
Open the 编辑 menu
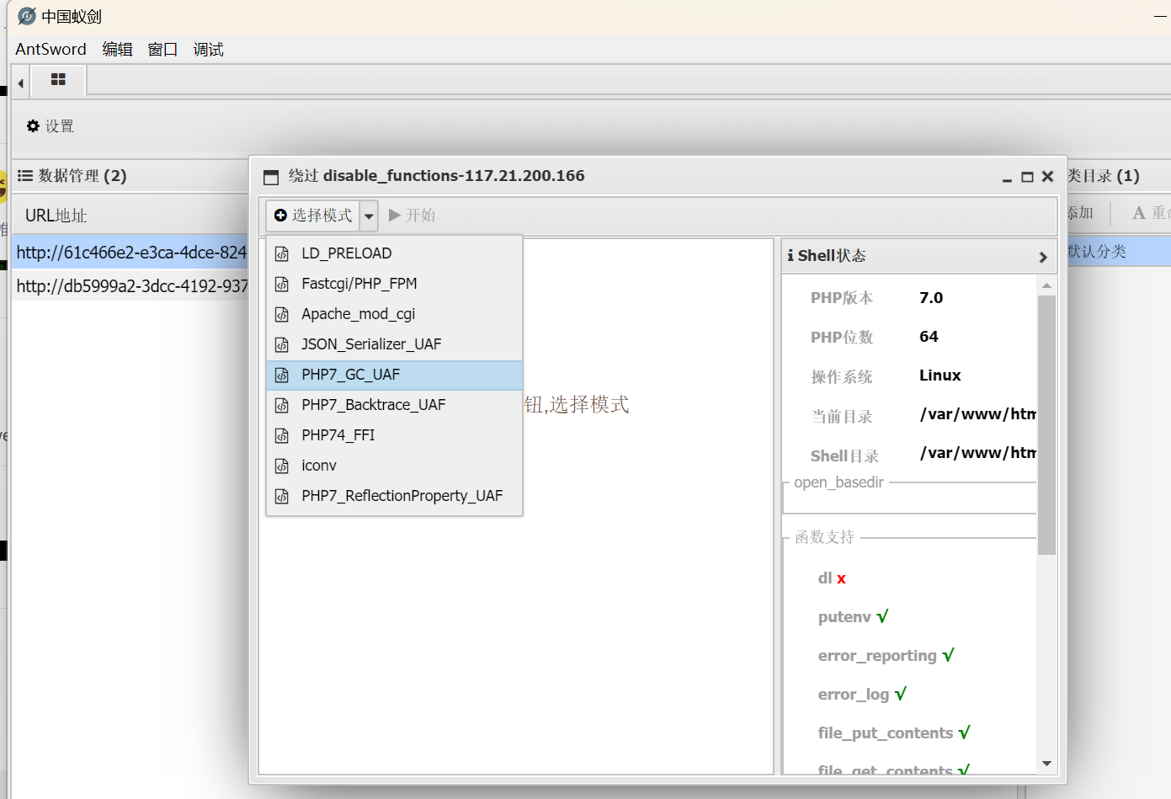click(117, 49)
